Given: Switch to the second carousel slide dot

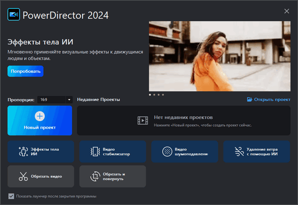Looking at the screenshot, I should pos(155,95).
